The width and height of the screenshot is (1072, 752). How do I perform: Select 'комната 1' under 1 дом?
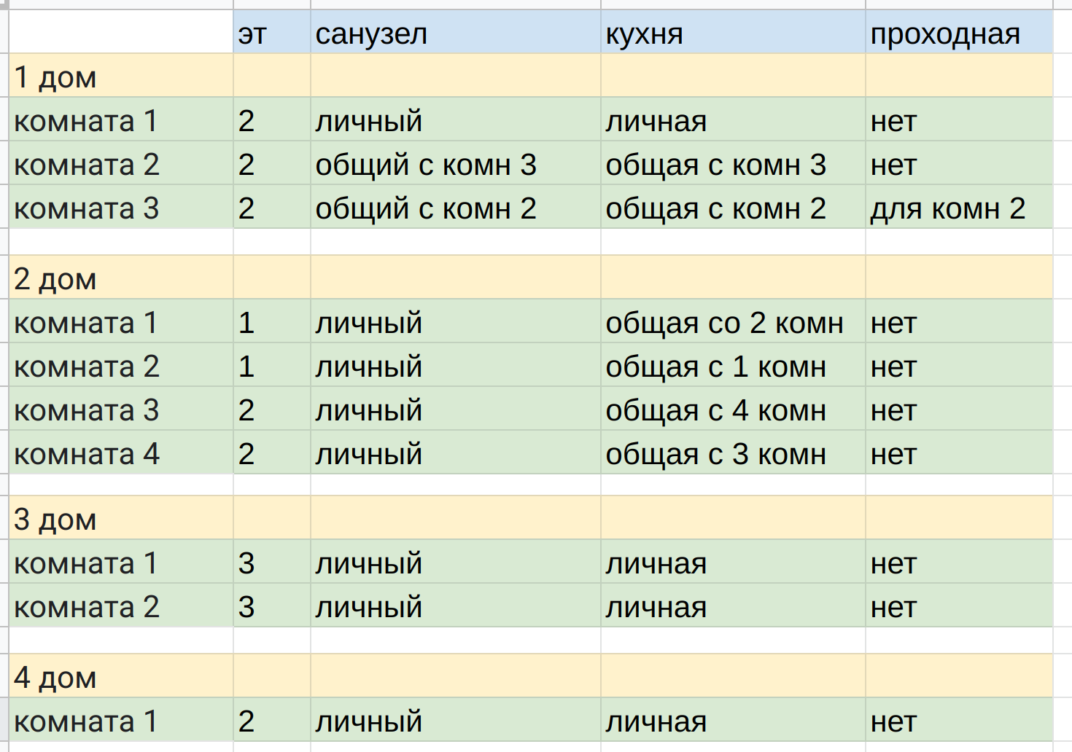point(121,120)
